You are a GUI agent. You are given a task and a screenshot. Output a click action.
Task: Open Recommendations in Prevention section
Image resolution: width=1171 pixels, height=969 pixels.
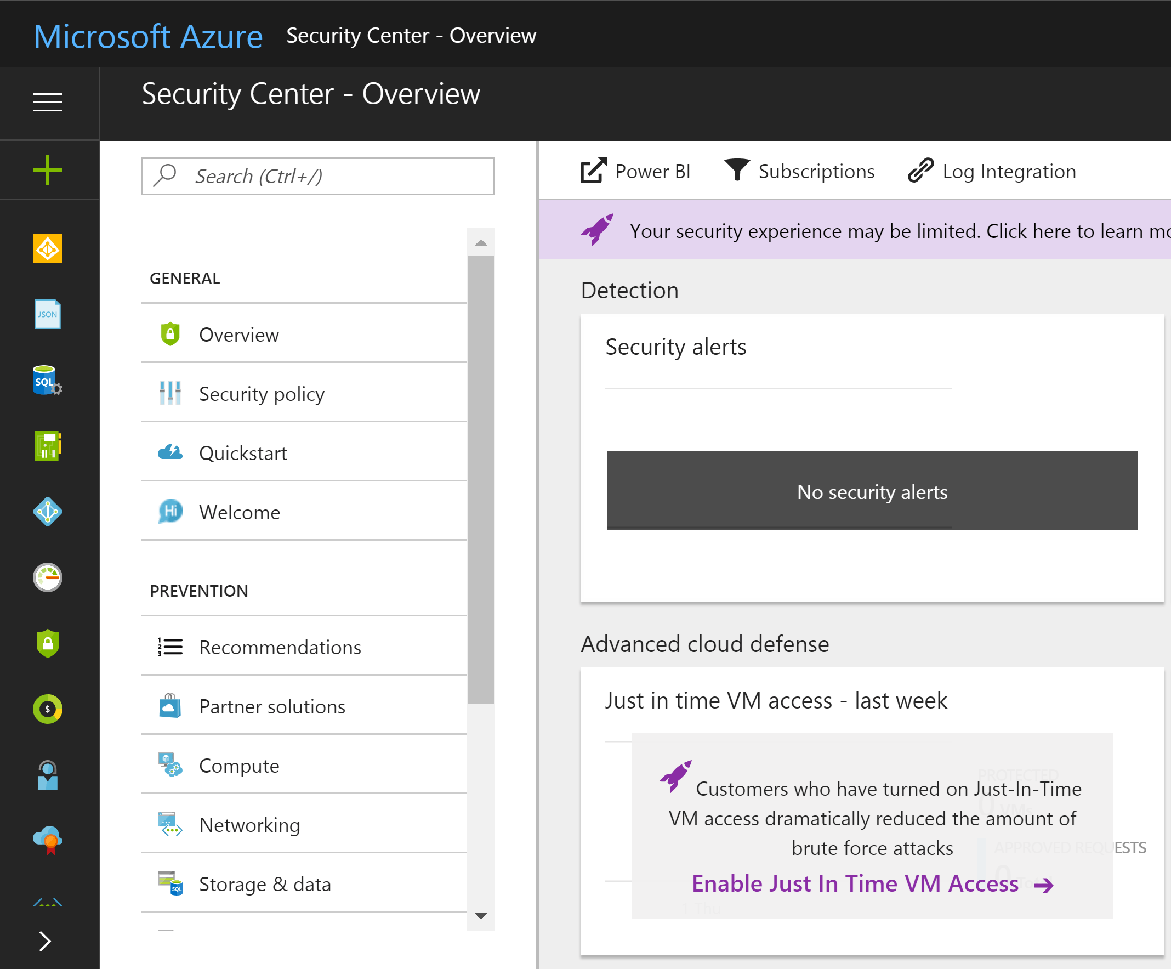pyautogui.click(x=280, y=647)
